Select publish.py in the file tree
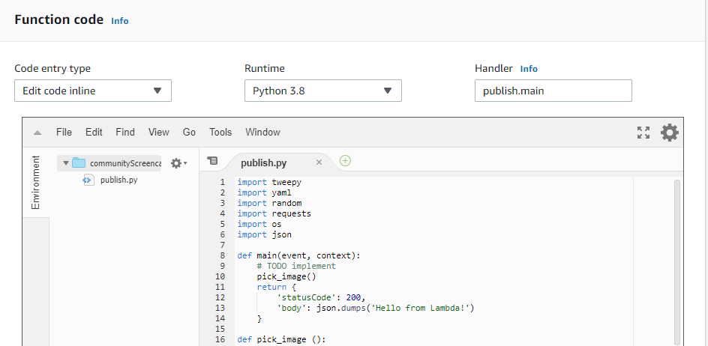 pos(118,180)
